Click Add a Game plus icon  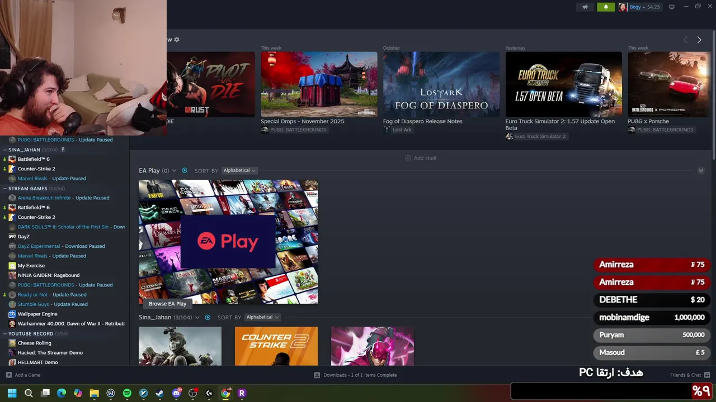coord(8,375)
